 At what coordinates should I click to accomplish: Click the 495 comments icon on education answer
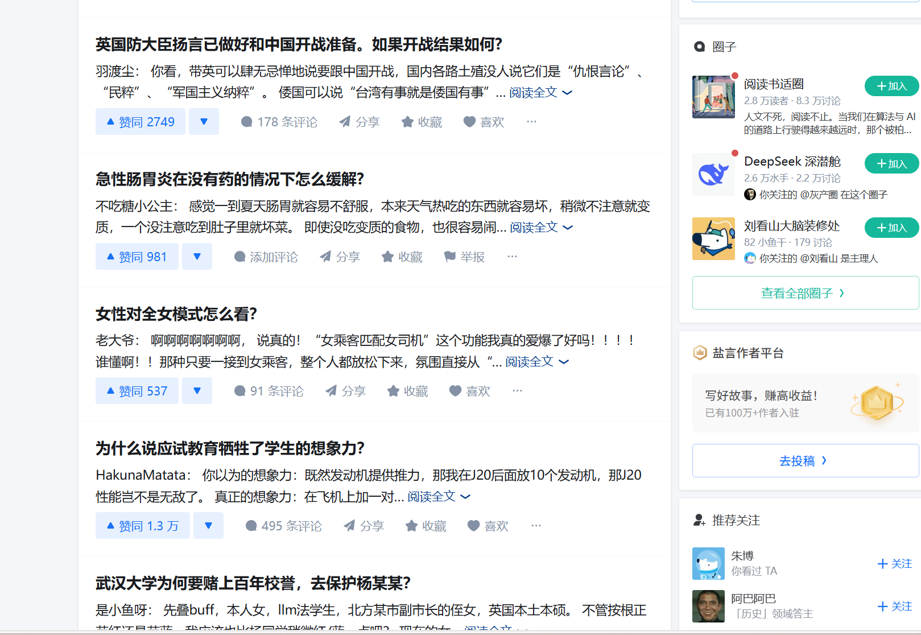251,526
